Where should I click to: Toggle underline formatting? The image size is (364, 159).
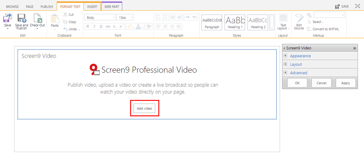101,26
